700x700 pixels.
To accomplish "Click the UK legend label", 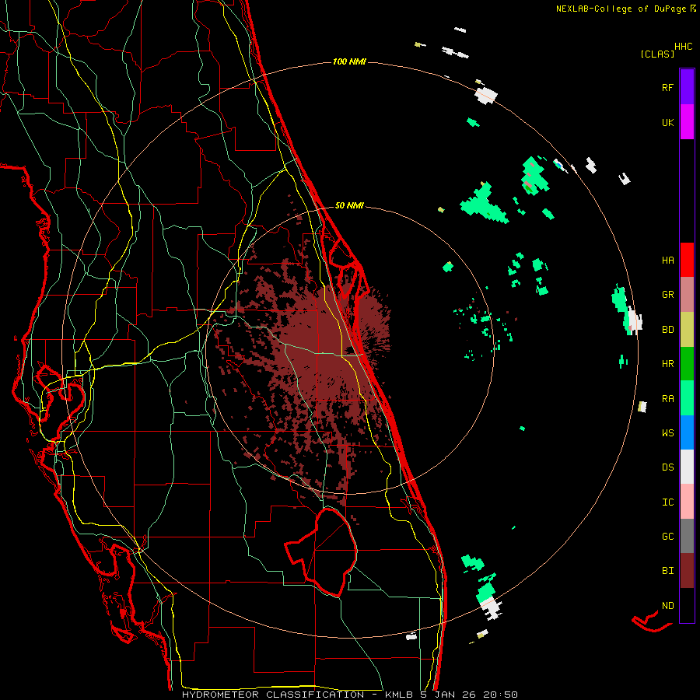I will (667, 122).
